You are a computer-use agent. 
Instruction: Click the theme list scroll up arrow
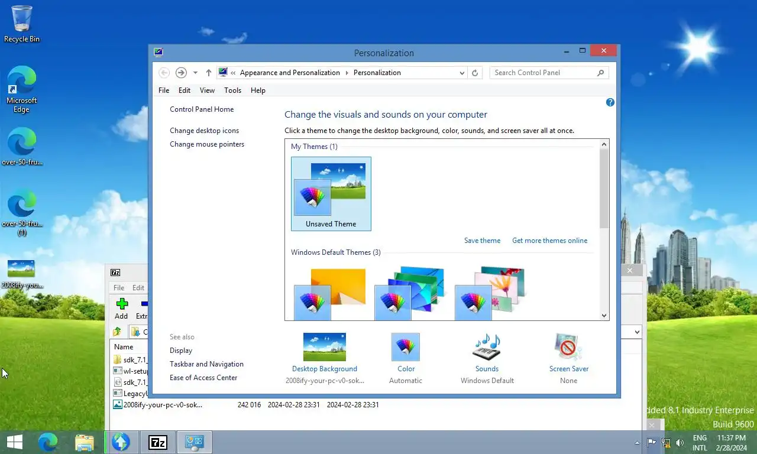tap(604, 144)
